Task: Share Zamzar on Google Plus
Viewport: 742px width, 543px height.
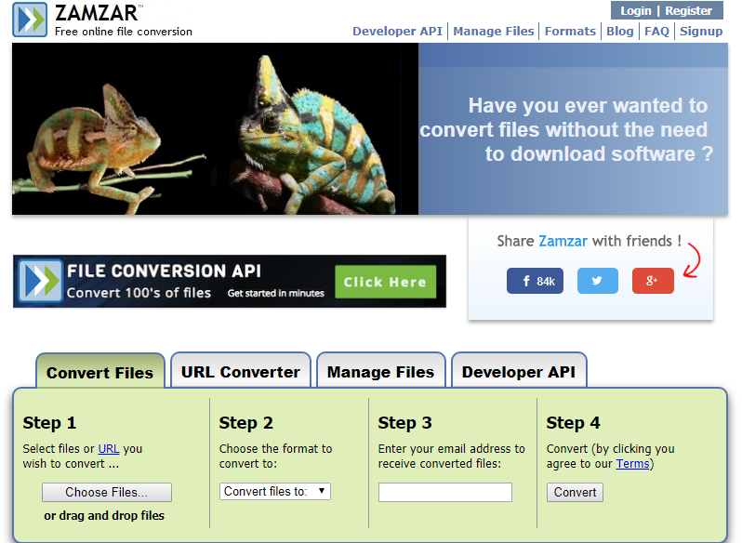Action: [x=653, y=281]
